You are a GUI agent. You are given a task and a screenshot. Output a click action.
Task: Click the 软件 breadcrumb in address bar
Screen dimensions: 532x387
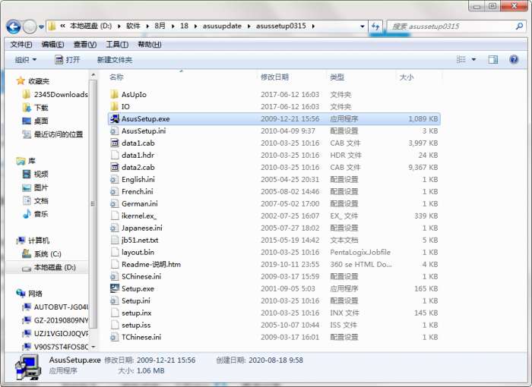[133, 26]
